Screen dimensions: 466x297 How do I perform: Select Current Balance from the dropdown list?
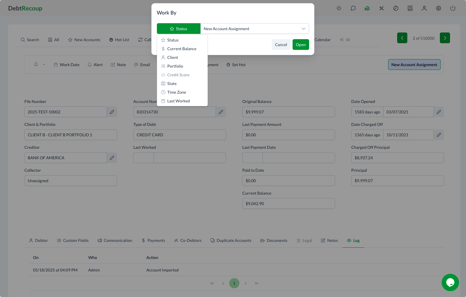tap(182, 49)
